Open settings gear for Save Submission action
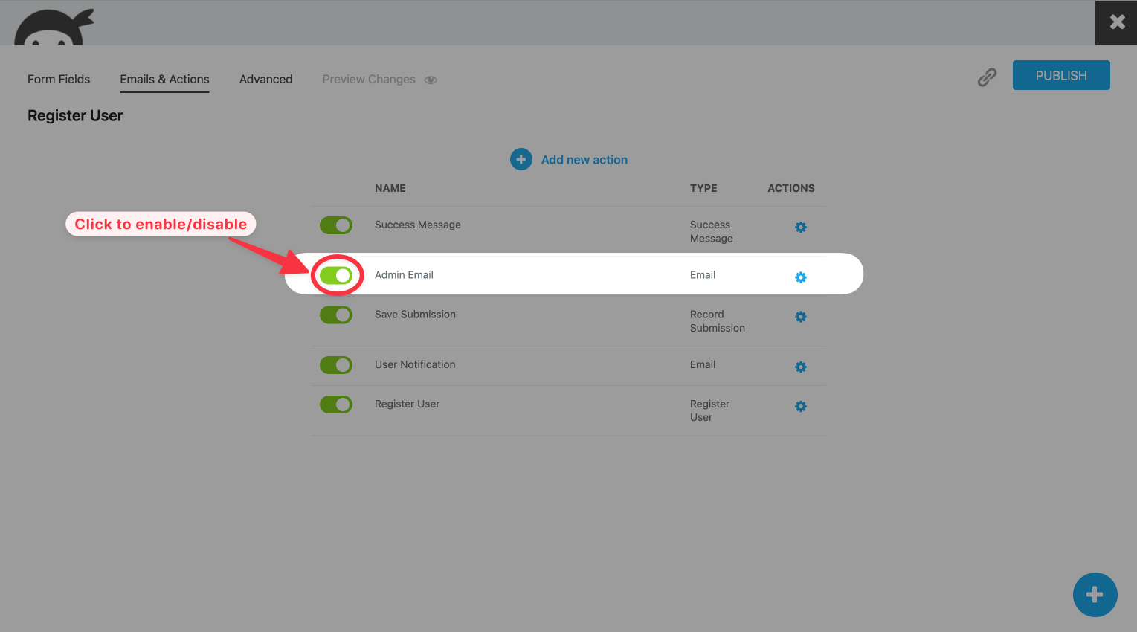Image resolution: width=1137 pixels, height=632 pixels. [800, 317]
